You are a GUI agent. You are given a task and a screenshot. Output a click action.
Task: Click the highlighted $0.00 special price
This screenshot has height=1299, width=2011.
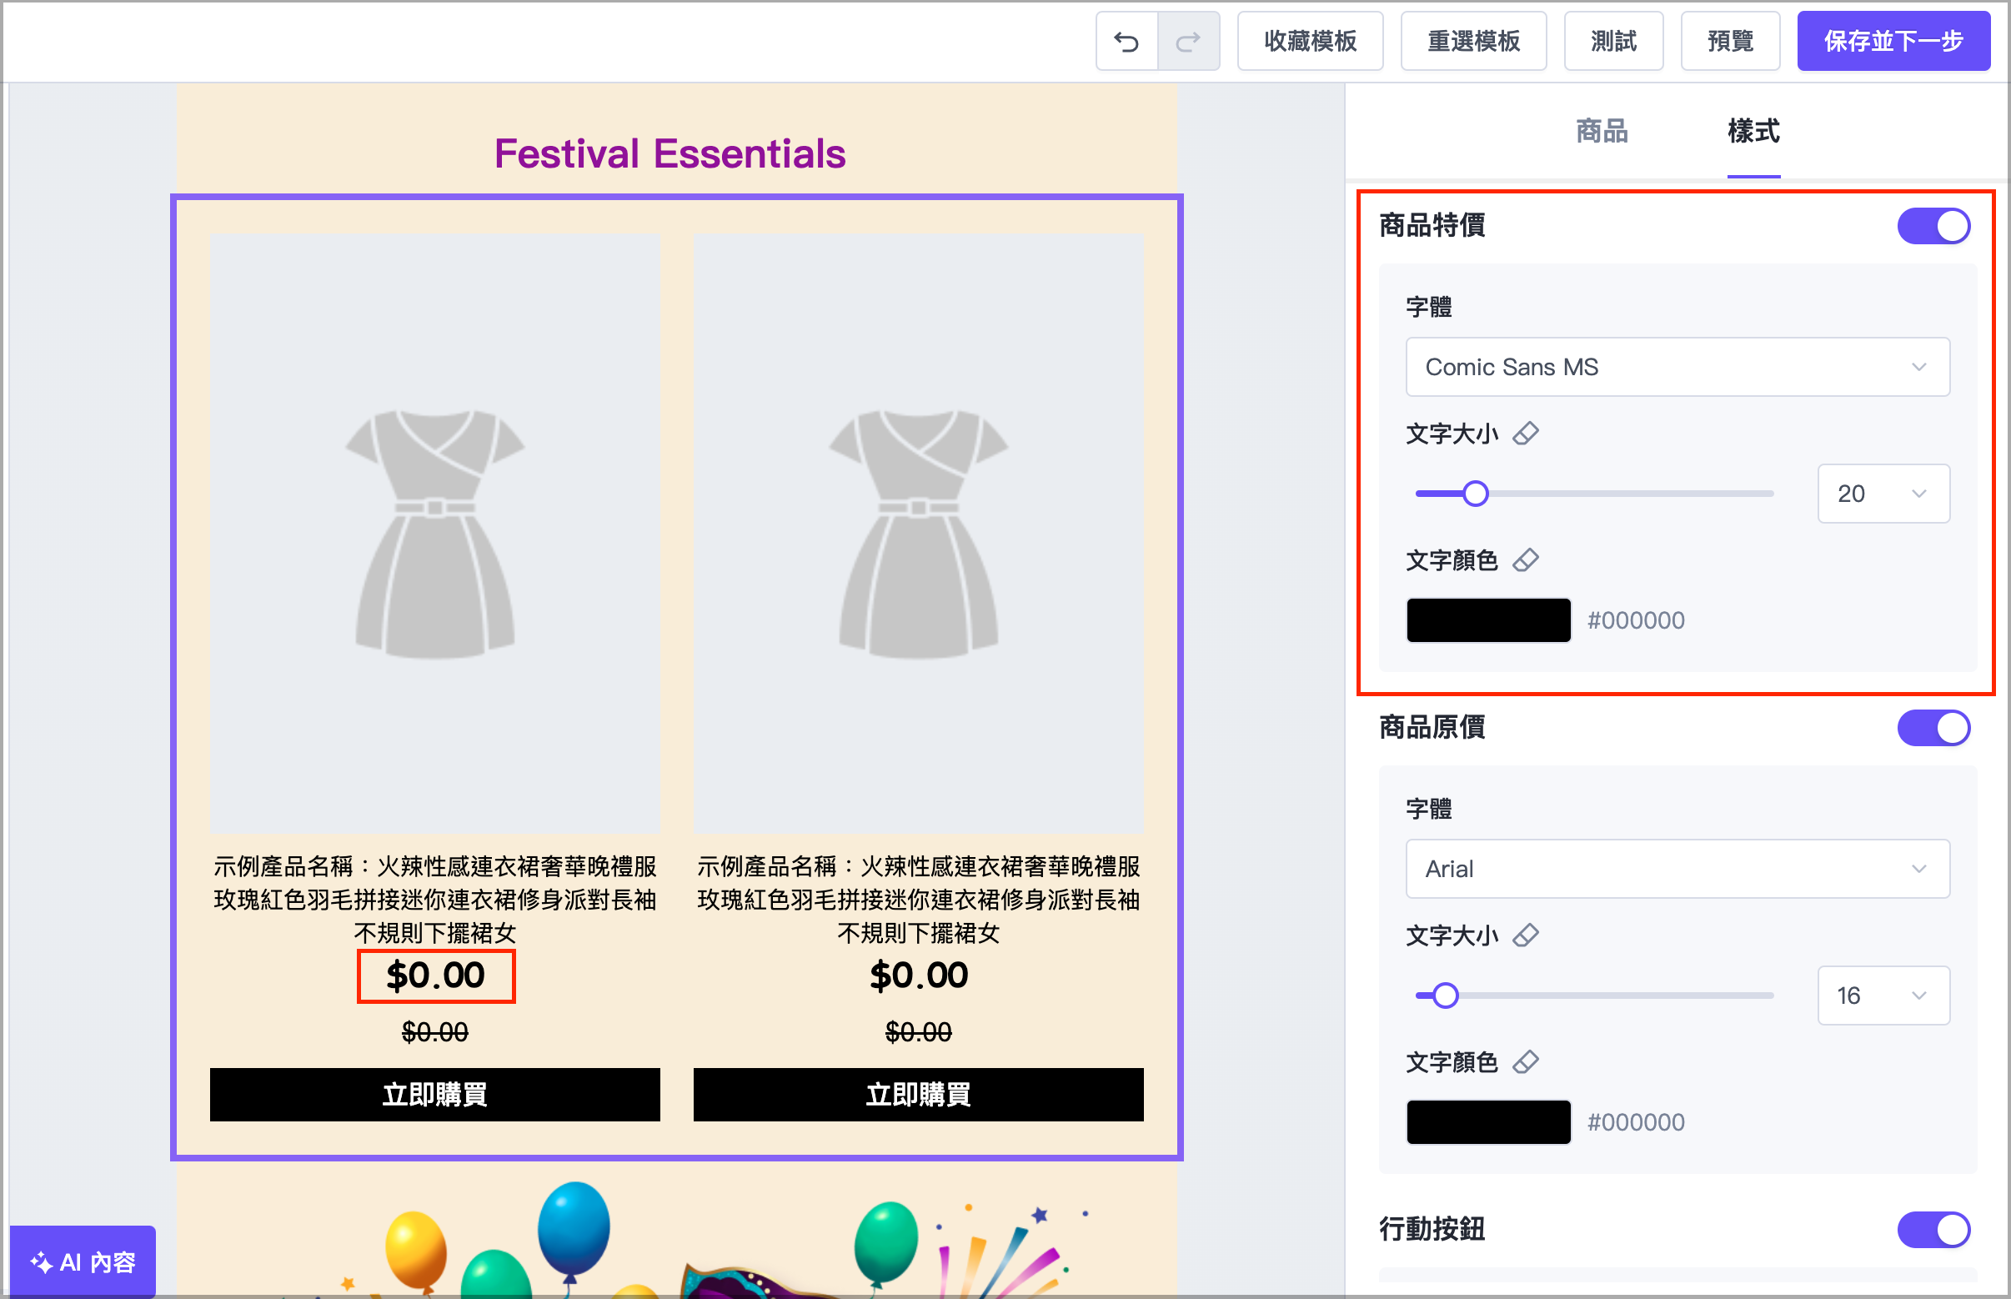pyautogui.click(x=435, y=976)
